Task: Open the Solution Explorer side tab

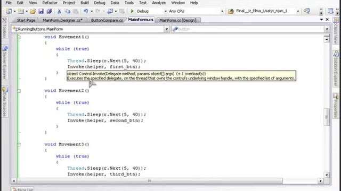Action: pyautogui.click(x=336, y=68)
